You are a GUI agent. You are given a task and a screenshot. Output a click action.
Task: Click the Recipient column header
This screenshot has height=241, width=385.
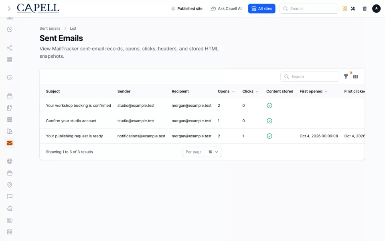(180, 92)
